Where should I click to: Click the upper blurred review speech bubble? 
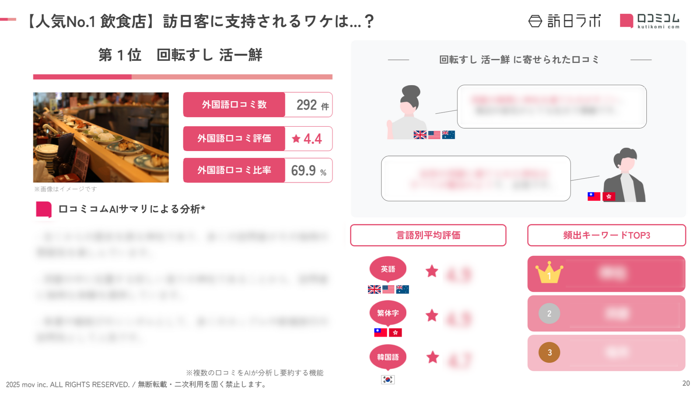click(551, 107)
